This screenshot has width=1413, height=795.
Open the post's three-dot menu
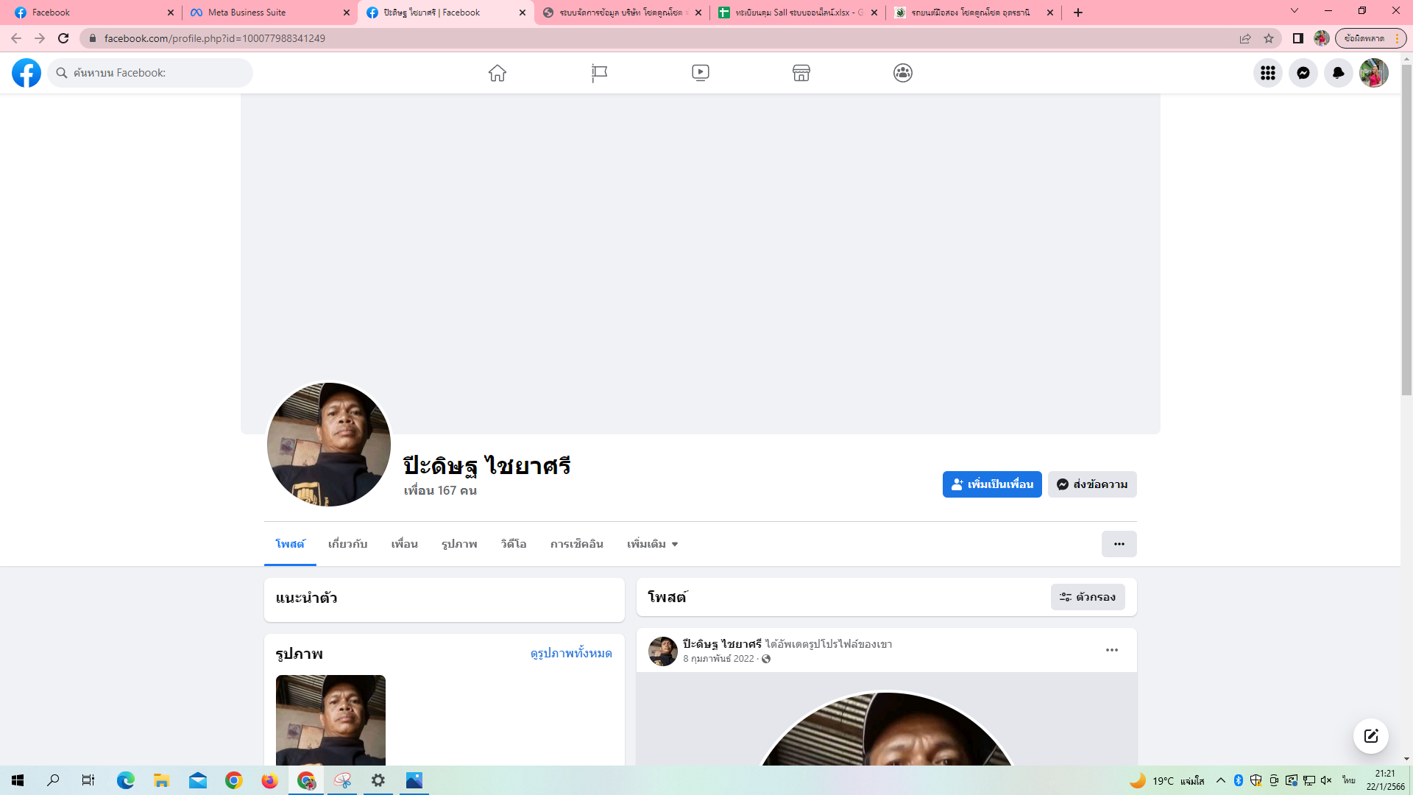[x=1111, y=650]
